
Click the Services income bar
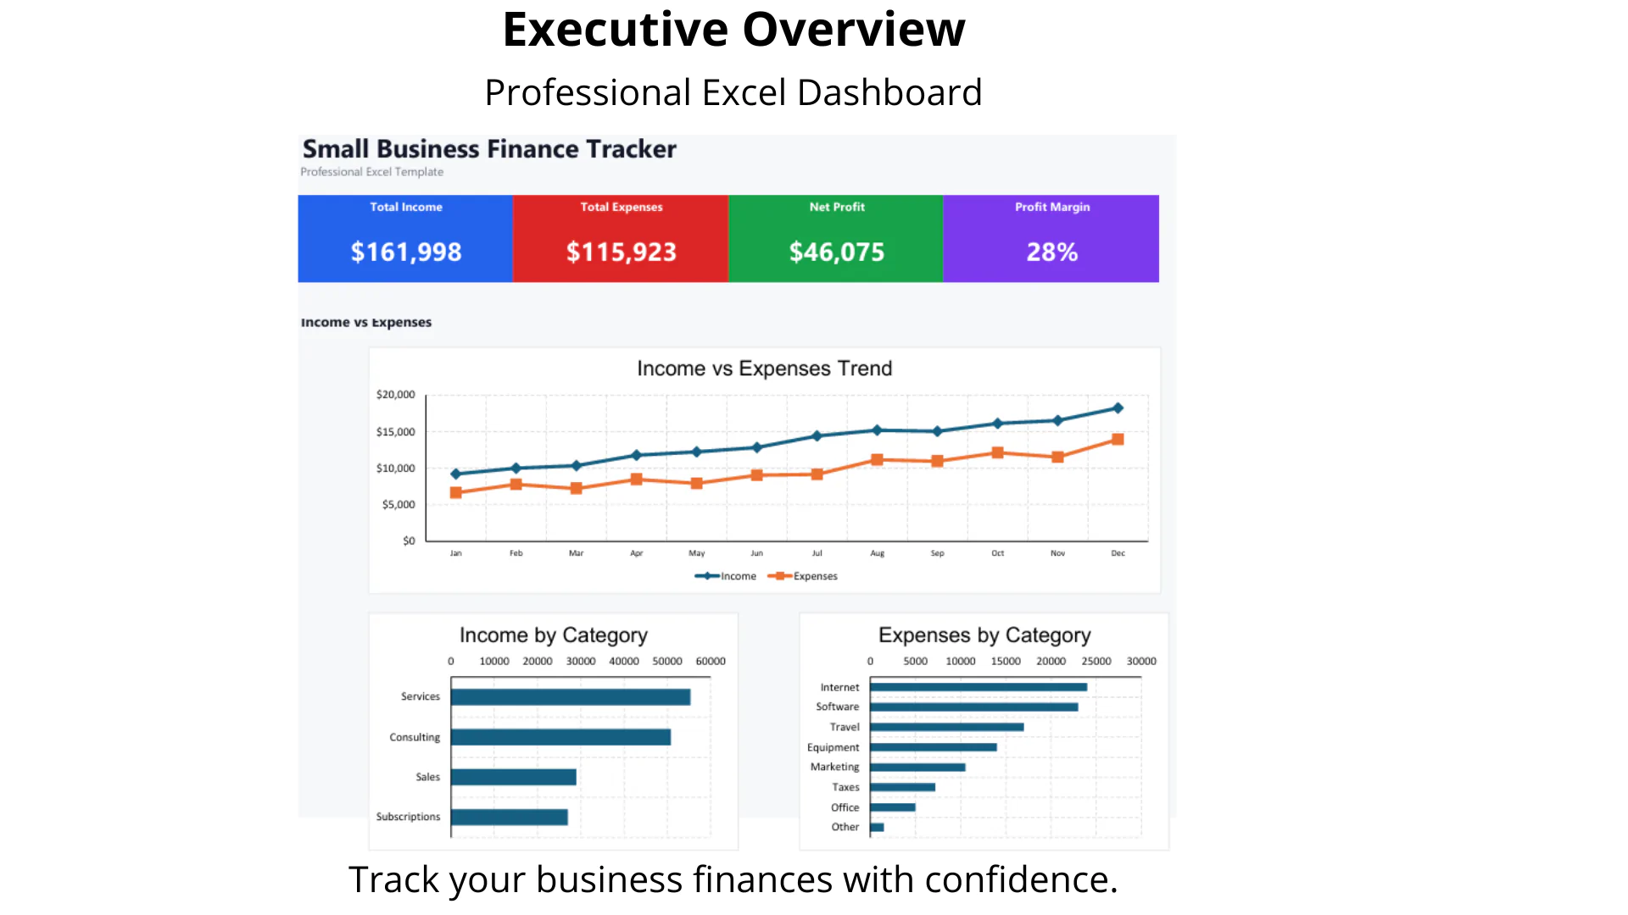click(x=571, y=697)
